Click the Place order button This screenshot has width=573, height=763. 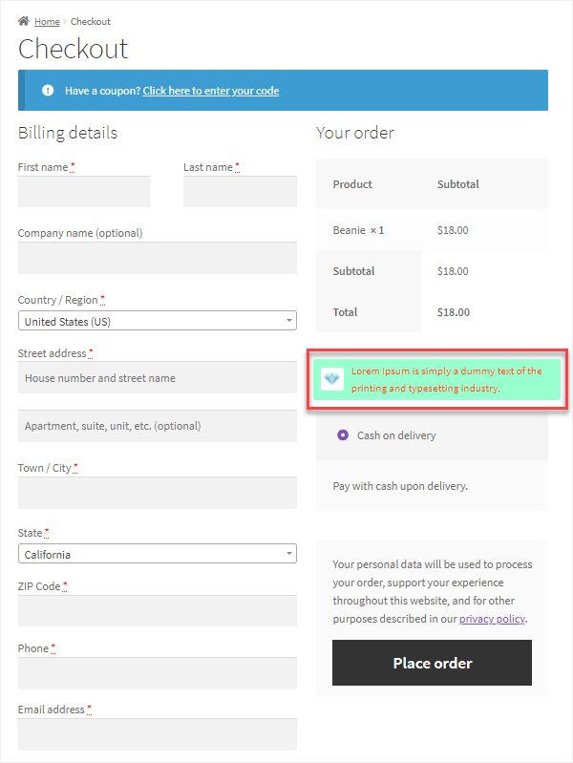(432, 663)
